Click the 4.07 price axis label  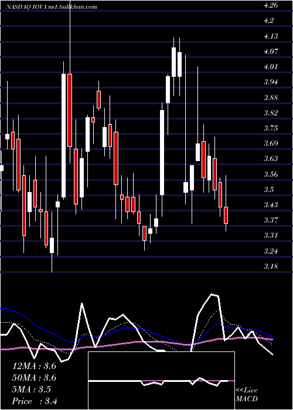pos(271,52)
